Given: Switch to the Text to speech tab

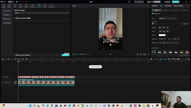Looking at the screenshot, I should coord(178,6).
